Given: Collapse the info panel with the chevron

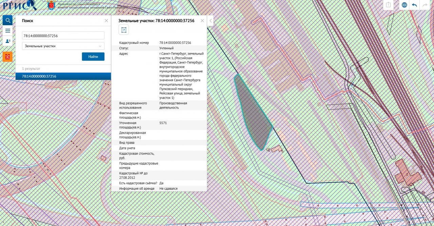Looking at the screenshot, I should 210,21.
